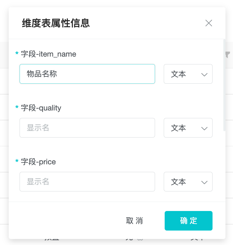Click the required asterisk beside 字段-item_name
Image resolution: width=233 pixels, height=245 pixels.
[17, 54]
